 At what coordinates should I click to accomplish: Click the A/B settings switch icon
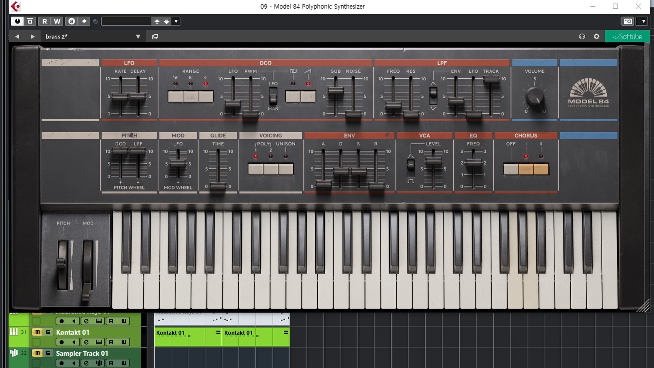pyautogui.click(x=72, y=21)
